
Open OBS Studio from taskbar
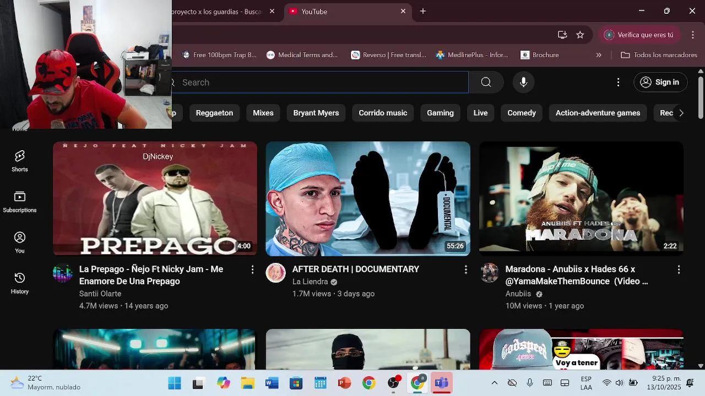393,383
